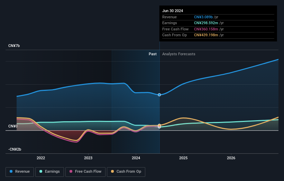Select the Cash From Op orange data point marker

[x=159, y=125]
